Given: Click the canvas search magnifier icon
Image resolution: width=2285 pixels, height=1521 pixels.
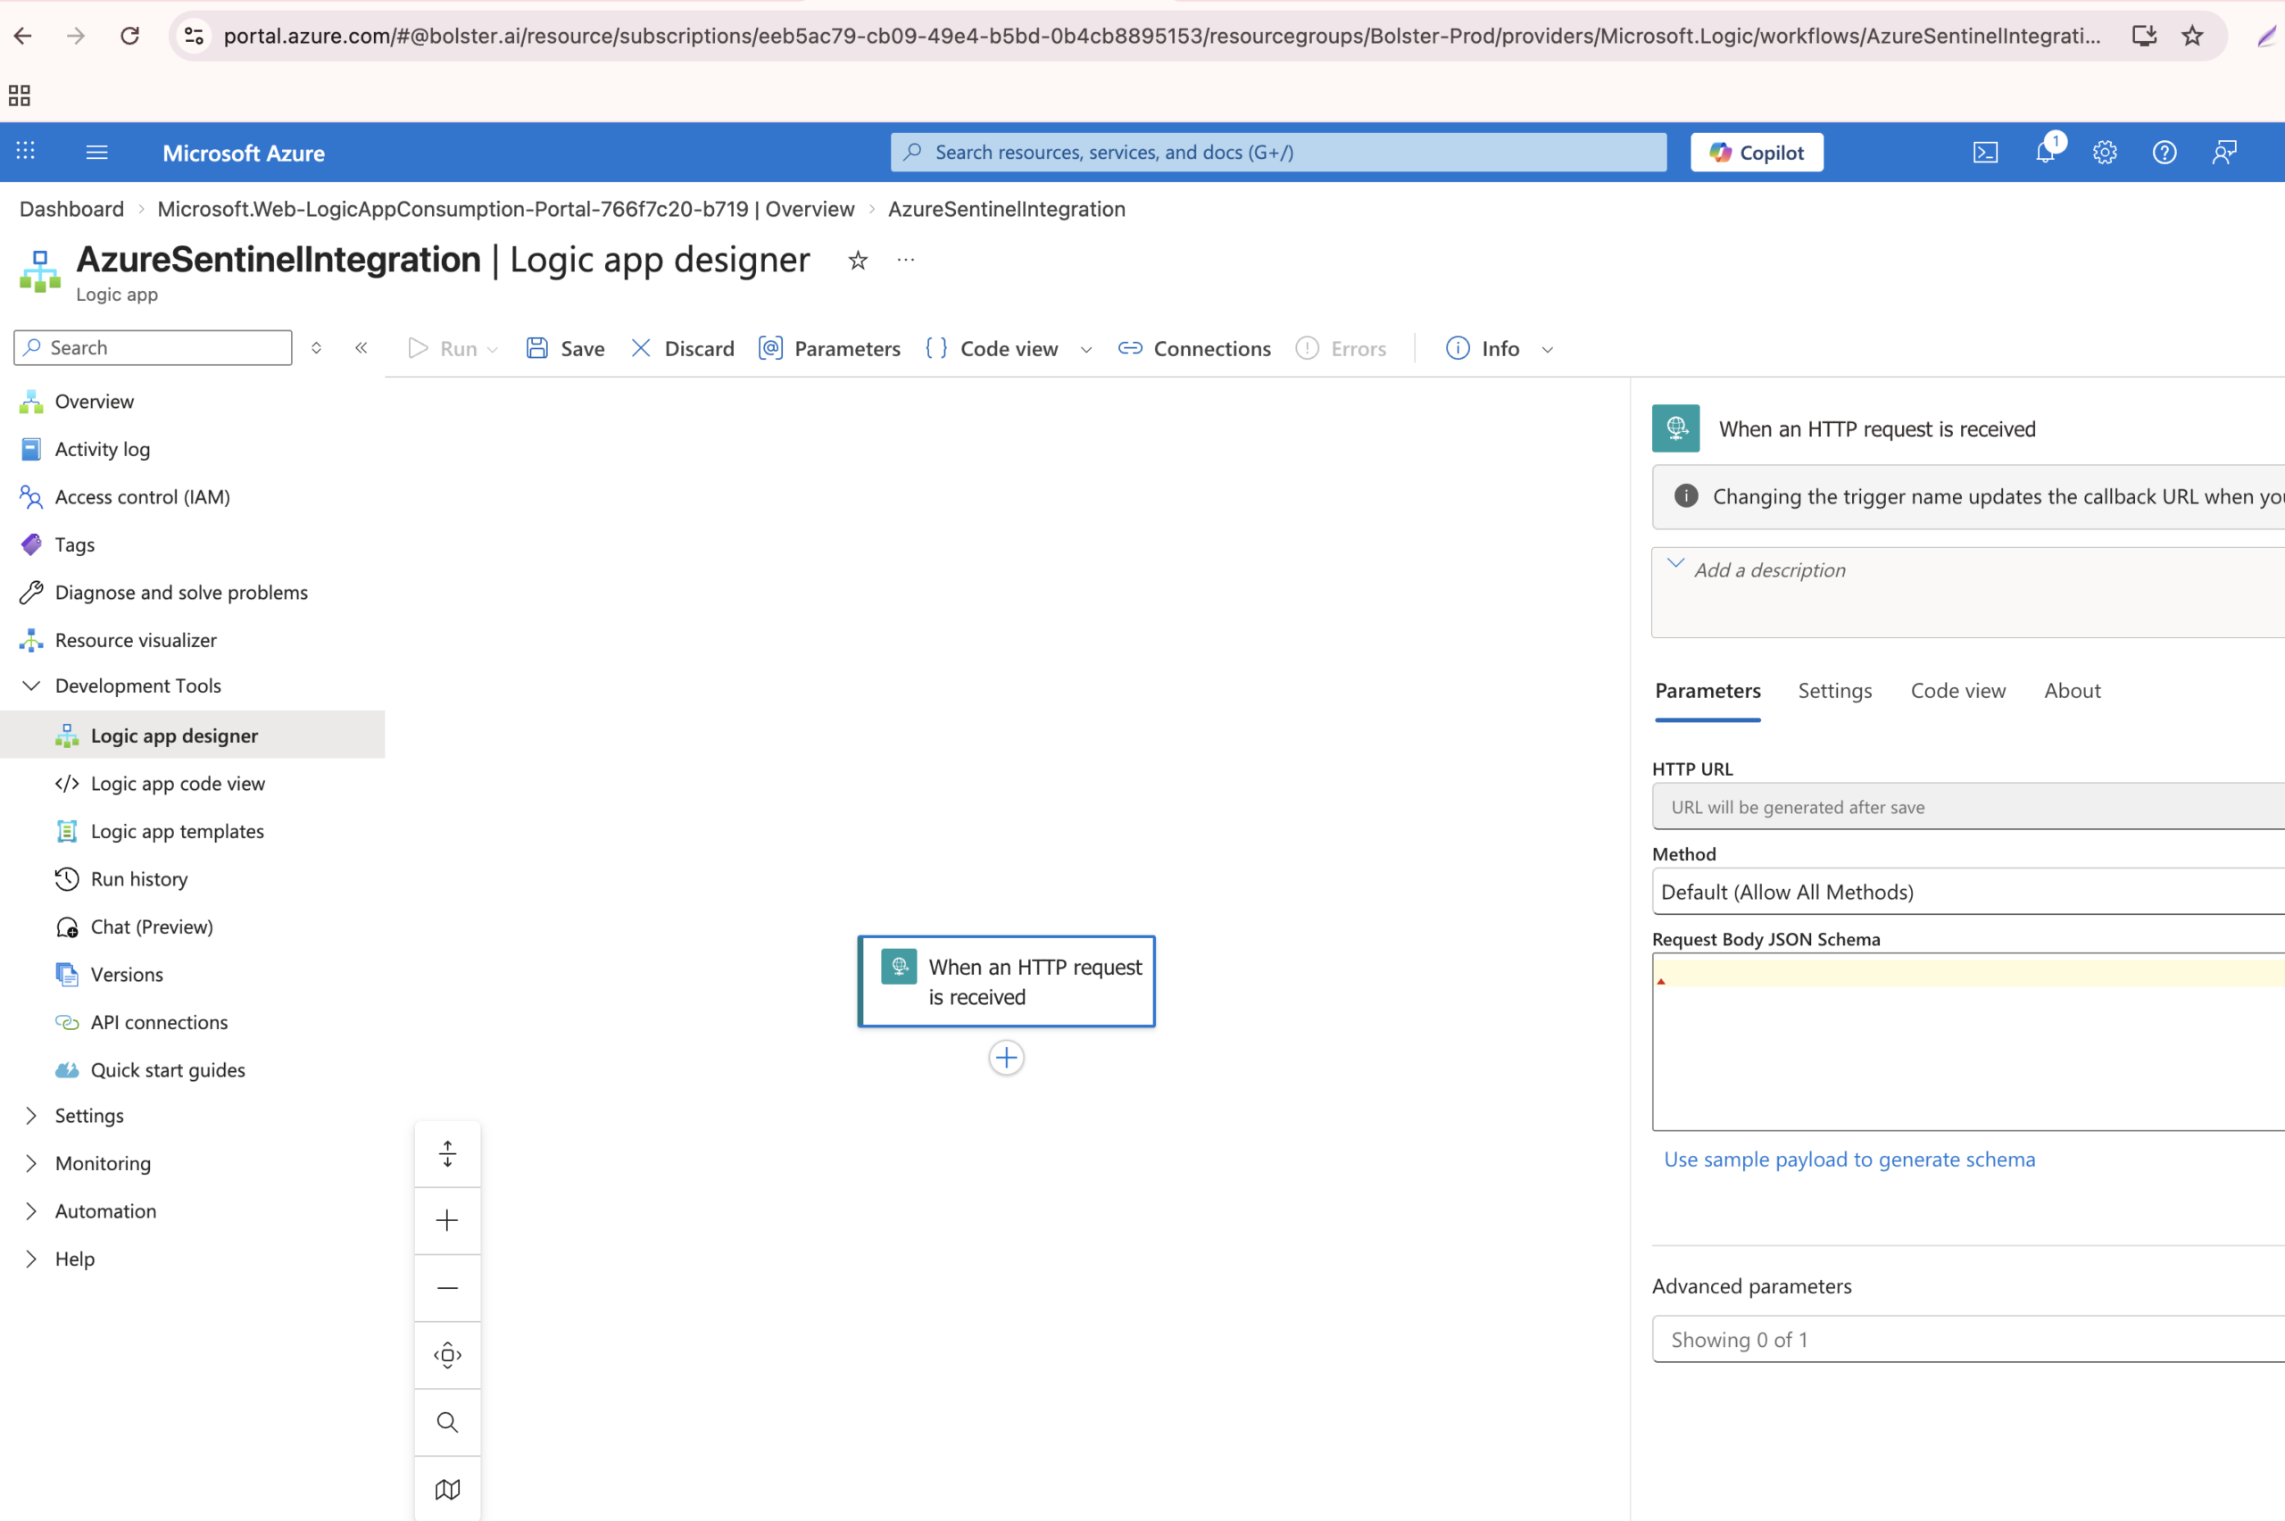Looking at the screenshot, I should click(447, 1422).
